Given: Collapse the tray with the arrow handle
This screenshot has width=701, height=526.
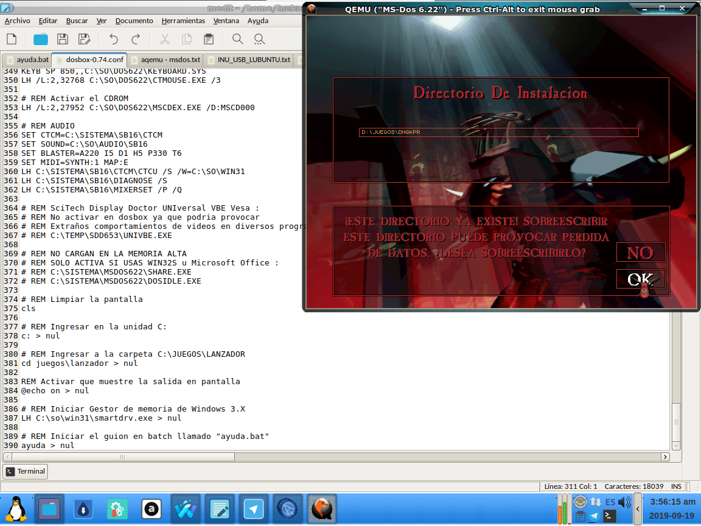Looking at the screenshot, I should point(638,509).
